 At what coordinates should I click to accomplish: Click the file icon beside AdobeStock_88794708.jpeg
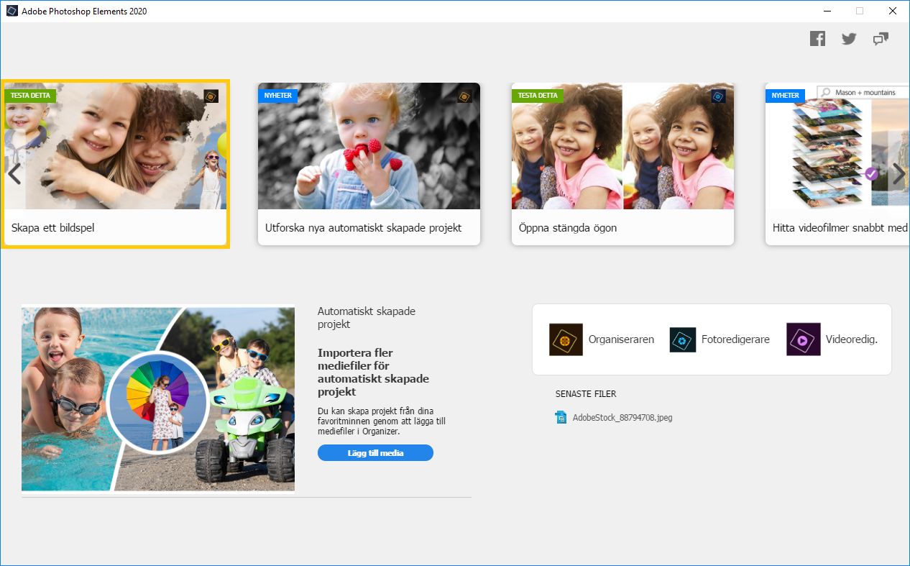(561, 417)
